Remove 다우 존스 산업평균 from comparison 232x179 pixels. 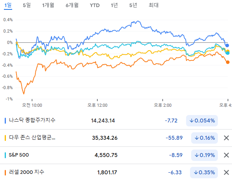(x=227, y=138)
